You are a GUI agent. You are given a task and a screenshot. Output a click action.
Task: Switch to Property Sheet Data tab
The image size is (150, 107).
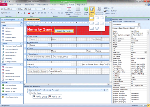coord(121,28)
